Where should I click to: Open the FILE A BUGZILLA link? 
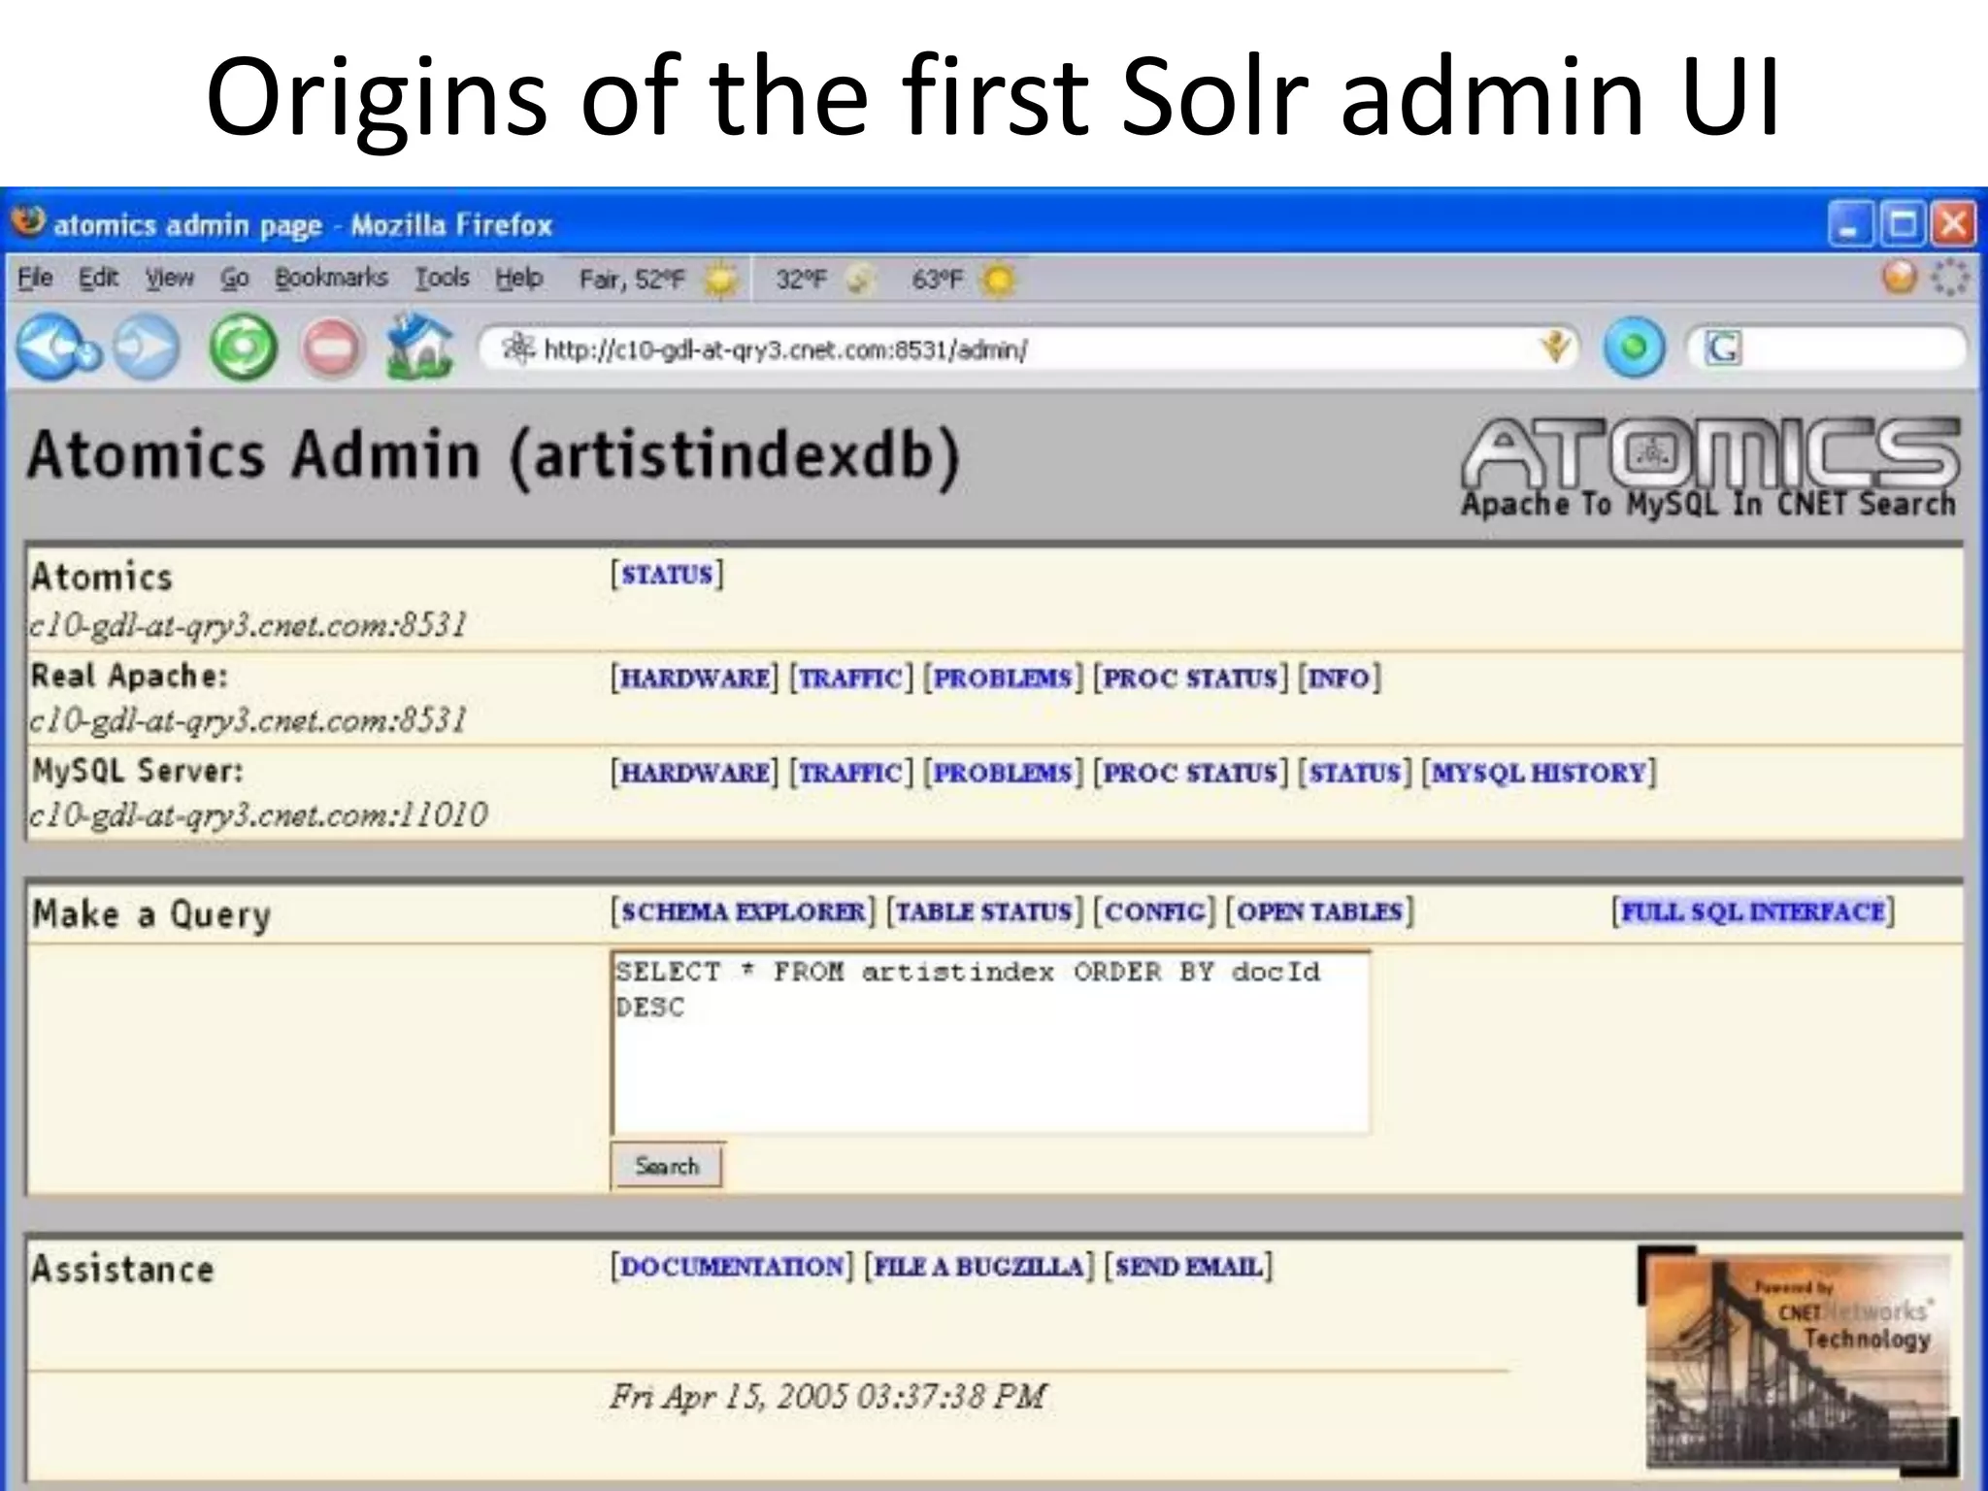coord(978,1267)
